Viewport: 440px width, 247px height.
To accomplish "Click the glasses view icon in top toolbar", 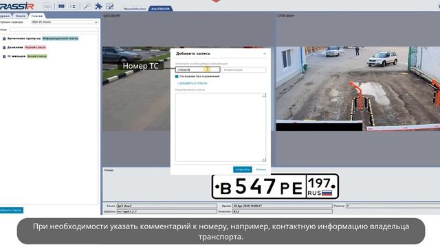I will (x=47, y=6).
